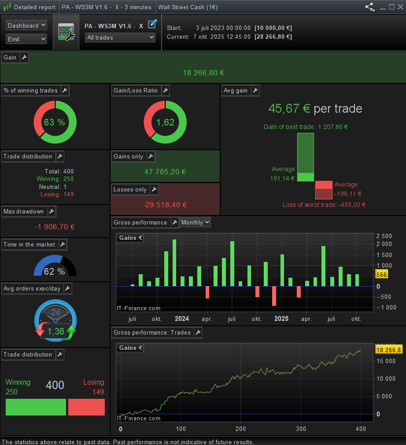The height and width of the screenshot is (445, 406).
Task: Click the Gross performance: Trades panel label
Action: point(152,333)
